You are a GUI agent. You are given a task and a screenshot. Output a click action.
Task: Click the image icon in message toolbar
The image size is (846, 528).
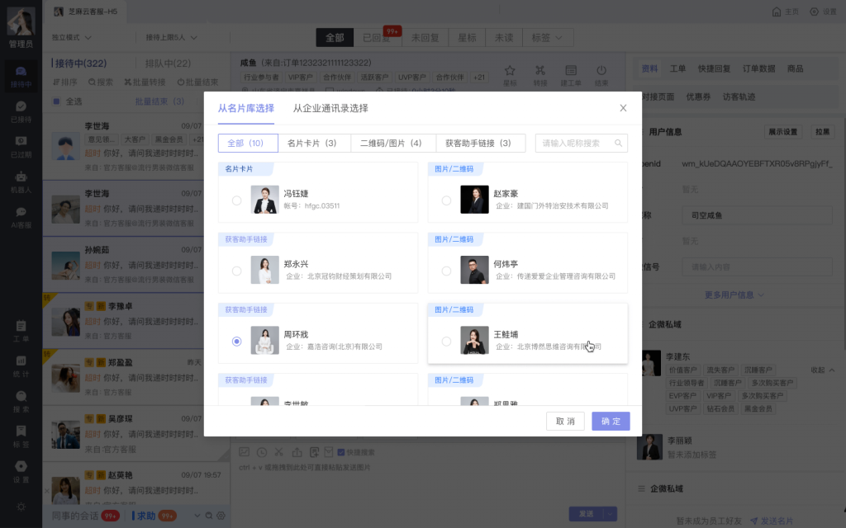pos(245,452)
